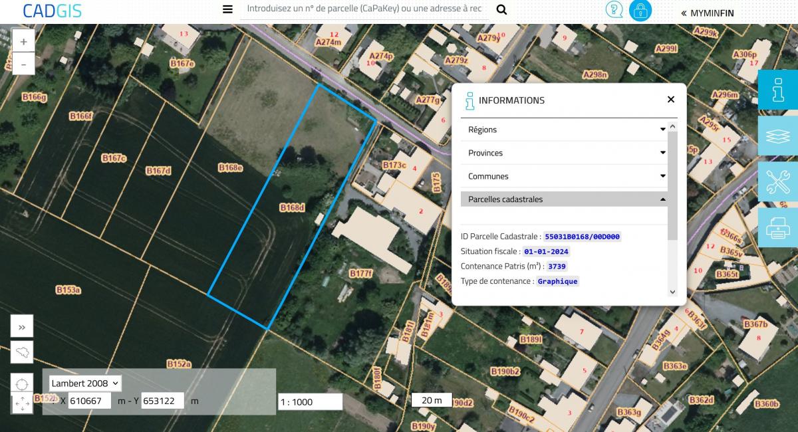Toggle the Information side panel tab
The height and width of the screenshot is (432, 798).
tap(777, 90)
